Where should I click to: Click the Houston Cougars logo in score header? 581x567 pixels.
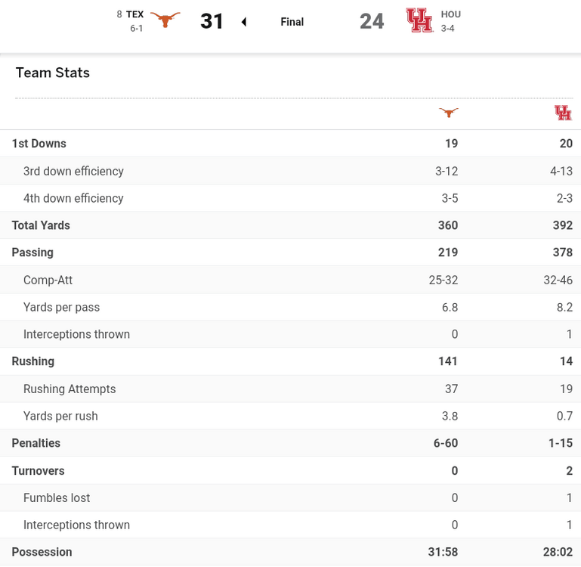click(x=419, y=20)
